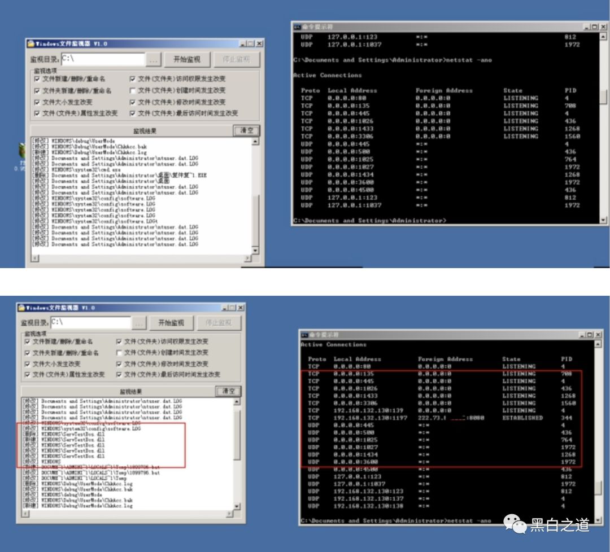Click the lower command prompt's title icon
610x552 pixels.
pos(305,335)
